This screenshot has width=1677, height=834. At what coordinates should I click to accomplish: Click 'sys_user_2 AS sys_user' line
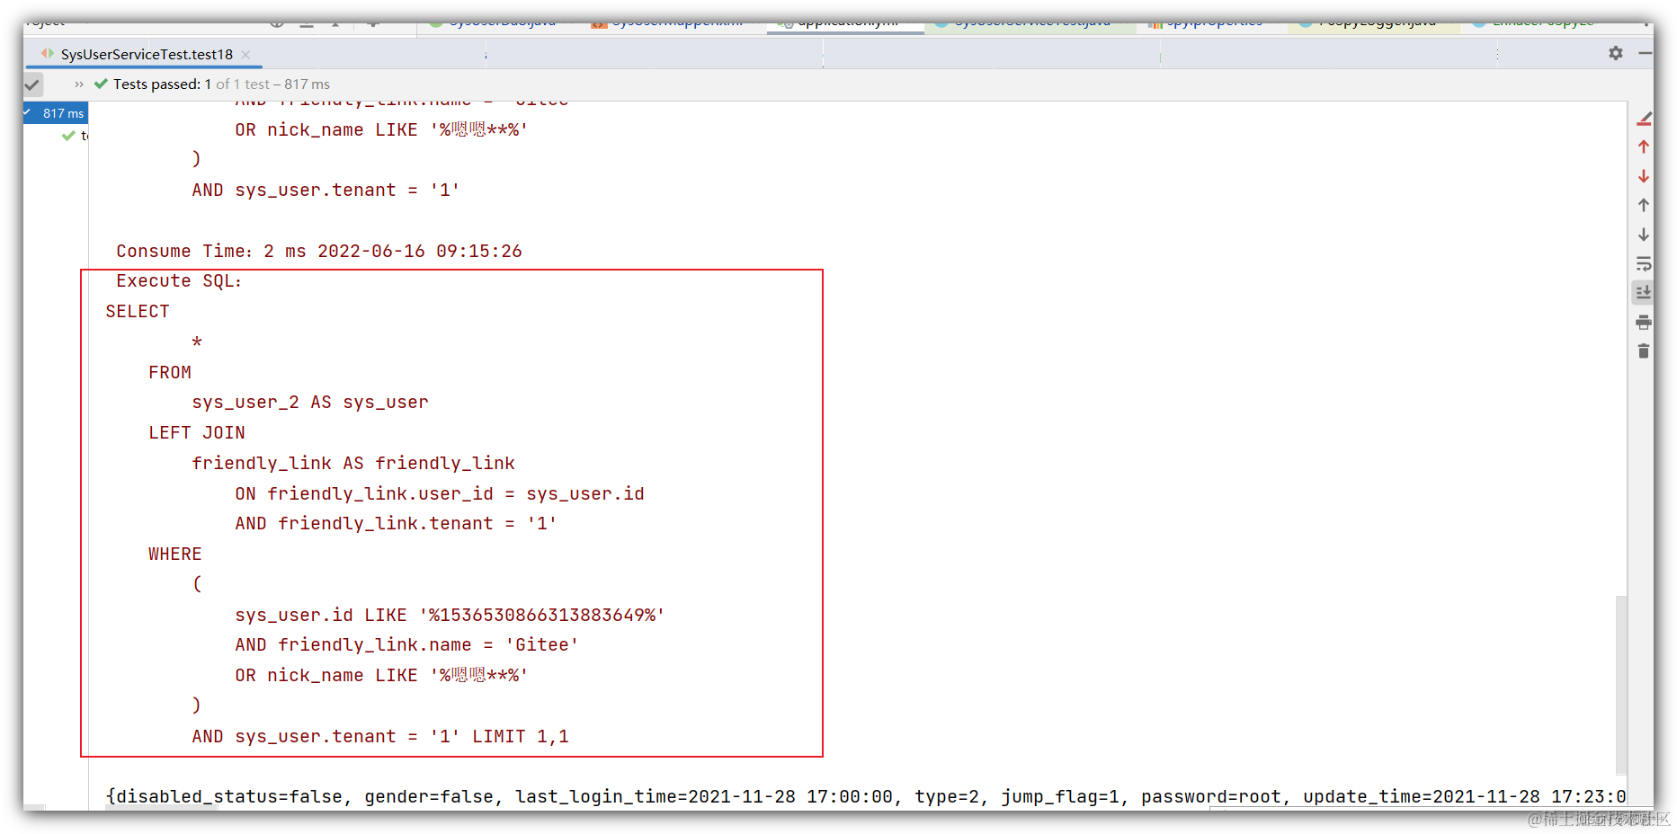point(310,403)
